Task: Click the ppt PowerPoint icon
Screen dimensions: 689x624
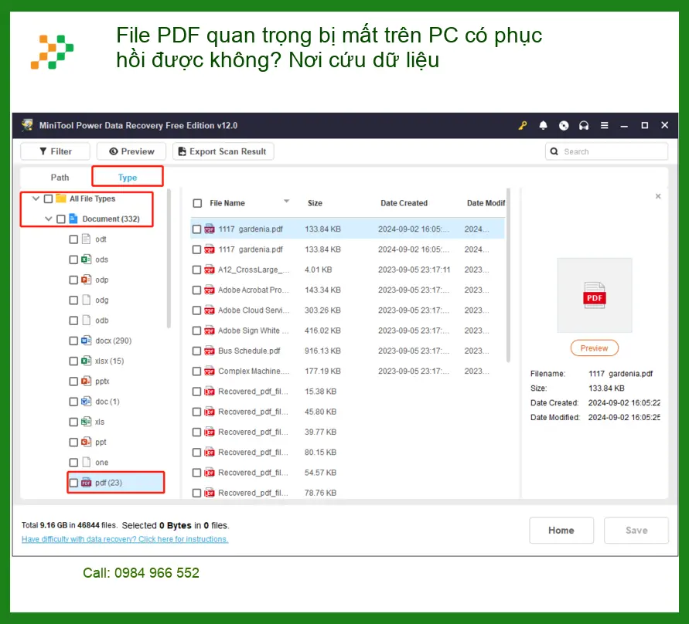Action: [x=86, y=442]
